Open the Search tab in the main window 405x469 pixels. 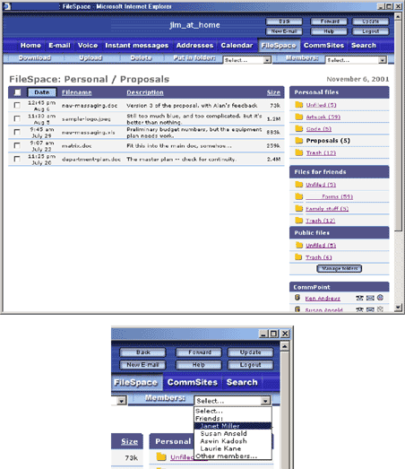364,46
